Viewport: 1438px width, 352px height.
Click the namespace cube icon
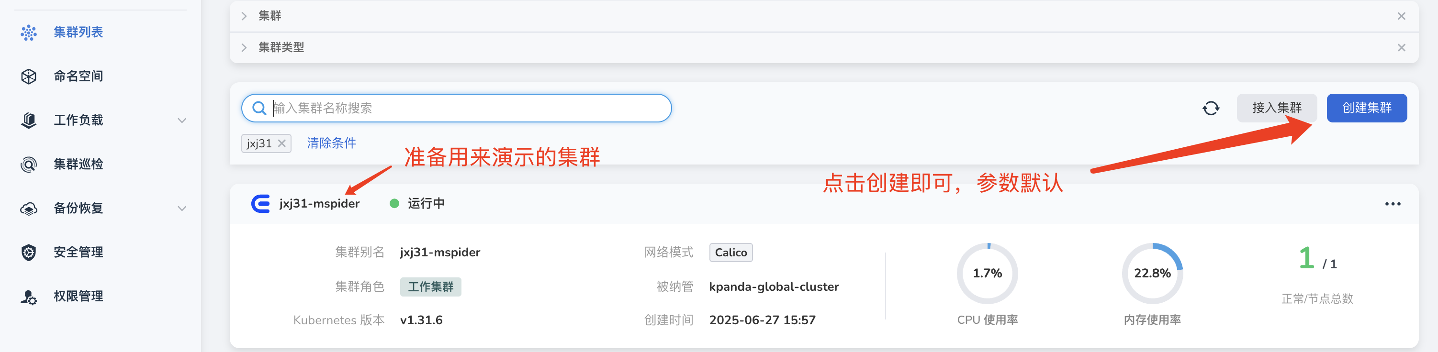click(28, 77)
